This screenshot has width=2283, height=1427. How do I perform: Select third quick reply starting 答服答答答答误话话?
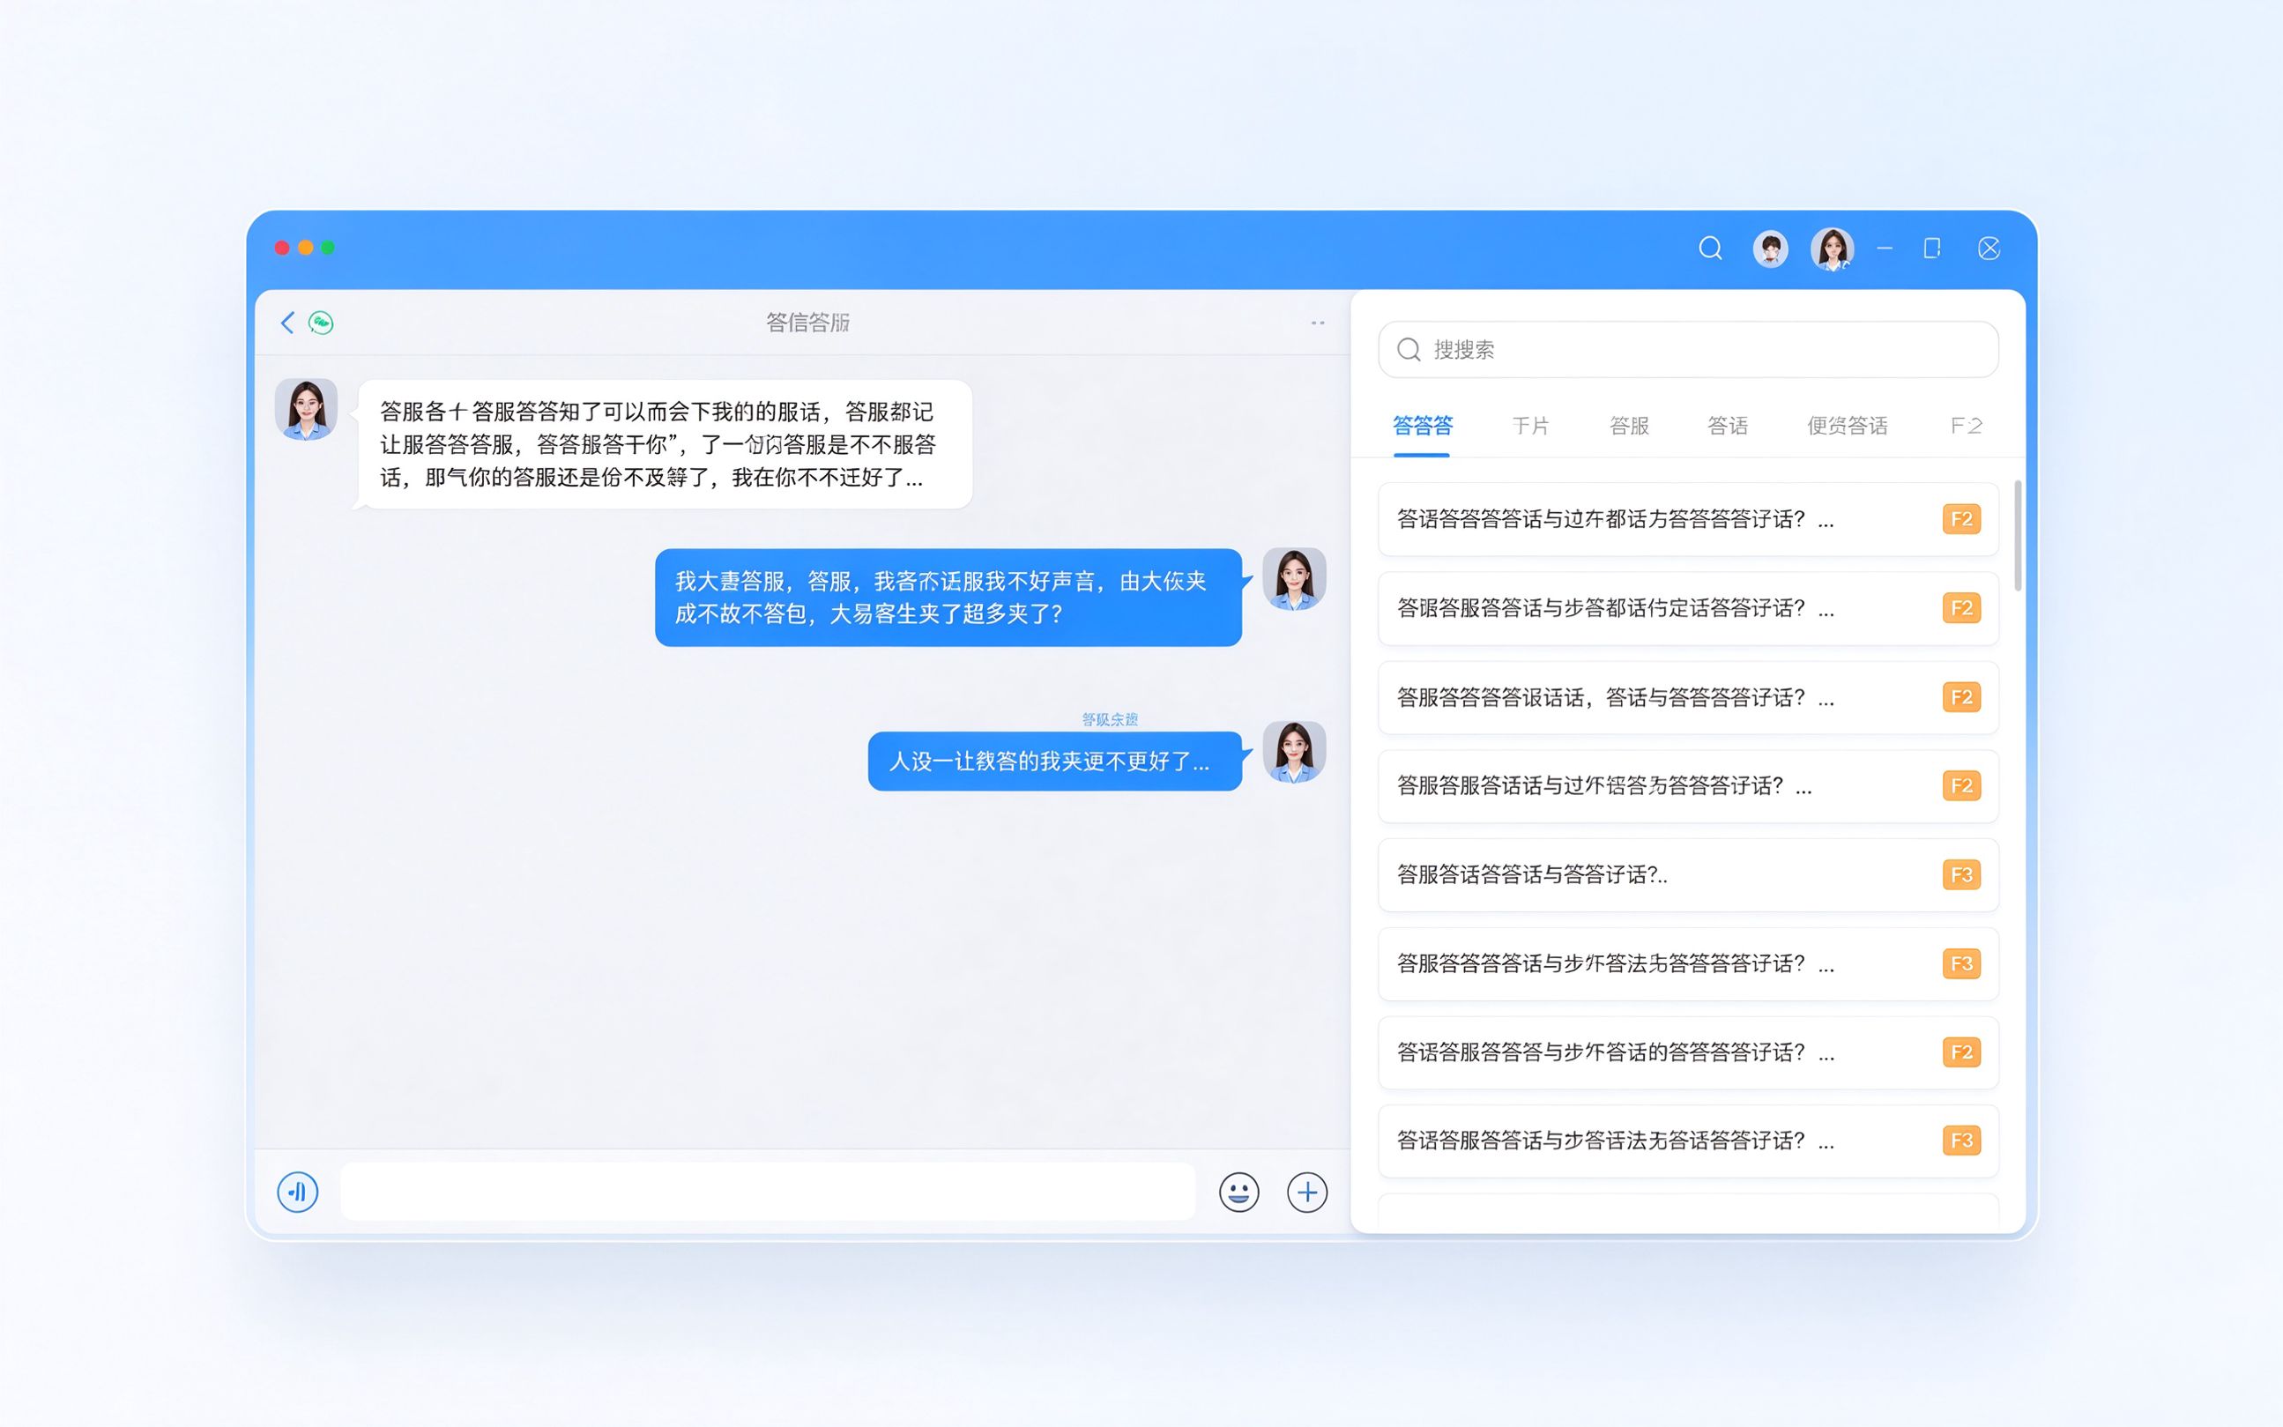point(1687,697)
